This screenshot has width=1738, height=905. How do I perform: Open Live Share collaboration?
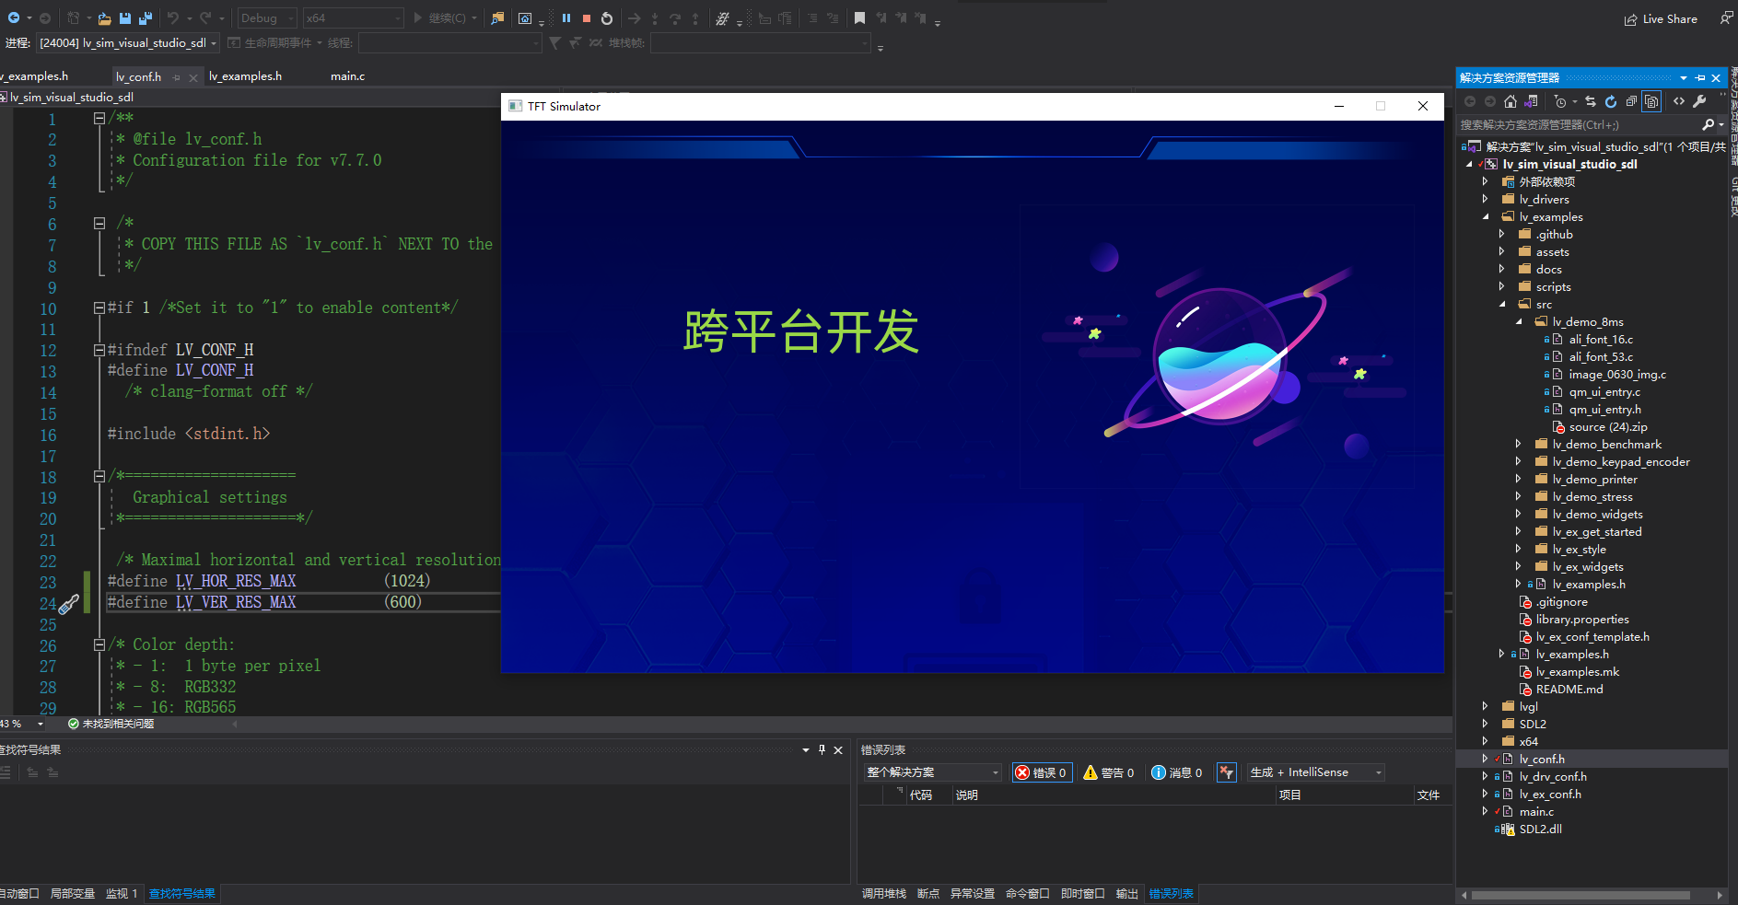[1661, 18]
